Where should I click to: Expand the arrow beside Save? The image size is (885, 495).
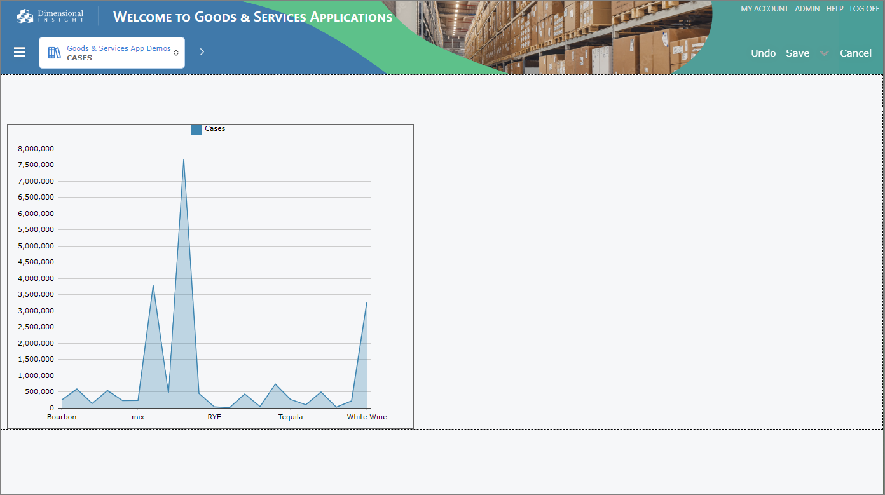coord(825,53)
